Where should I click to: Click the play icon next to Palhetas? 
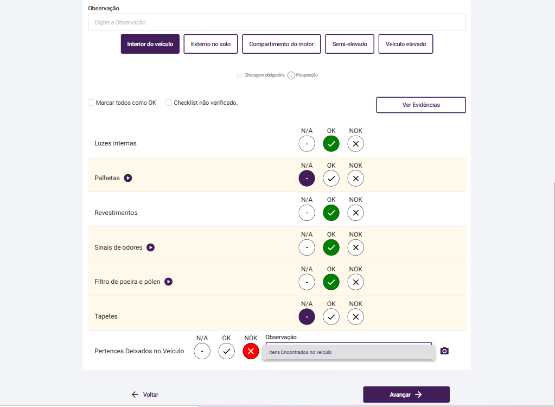click(128, 178)
